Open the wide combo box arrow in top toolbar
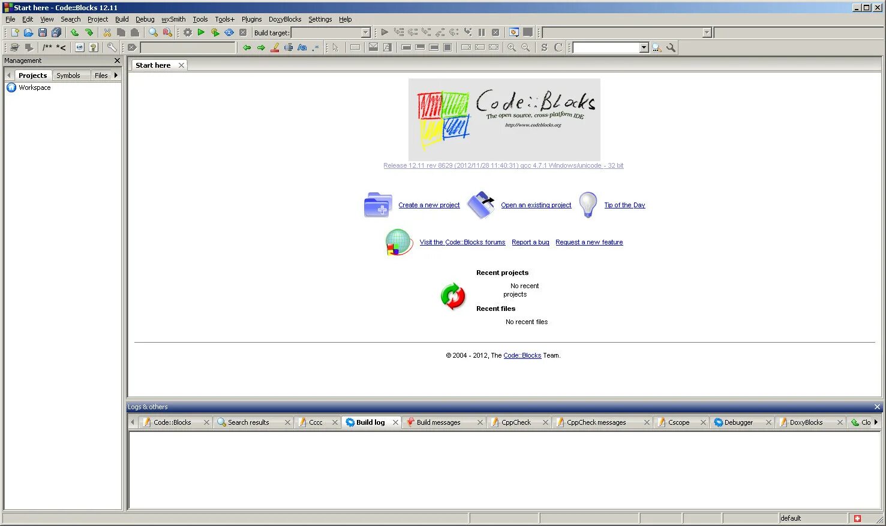Screen dimensions: 886x526 (707, 33)
